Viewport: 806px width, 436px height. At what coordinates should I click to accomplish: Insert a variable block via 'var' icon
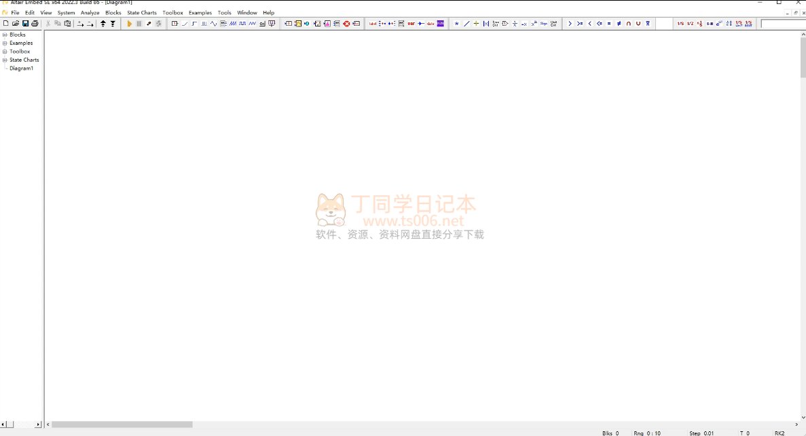411,24
